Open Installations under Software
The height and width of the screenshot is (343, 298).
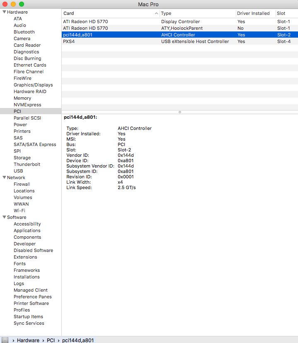coord(27,277)
